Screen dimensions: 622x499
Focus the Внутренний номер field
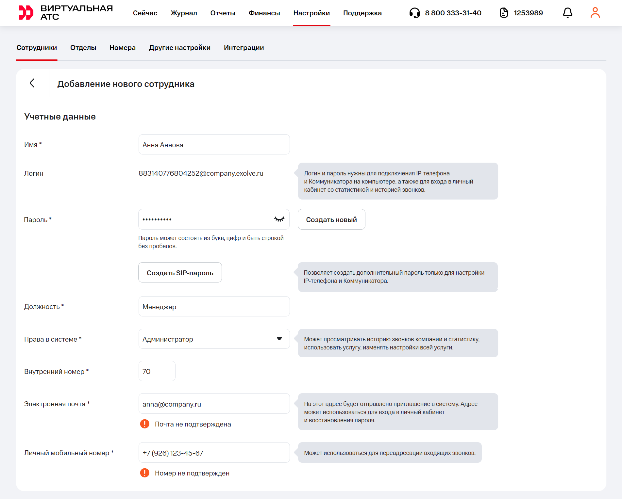(157, 371)
